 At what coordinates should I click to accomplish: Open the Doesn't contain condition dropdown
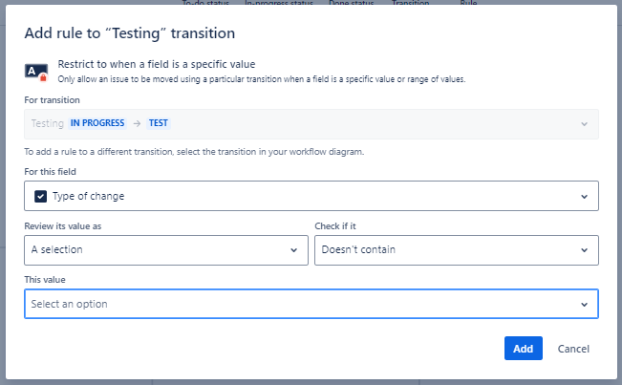coord(456,249)
